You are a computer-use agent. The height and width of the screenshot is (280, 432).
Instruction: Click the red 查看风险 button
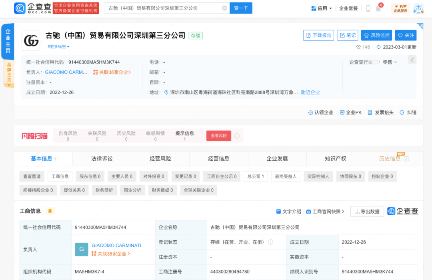pos(219,136)
